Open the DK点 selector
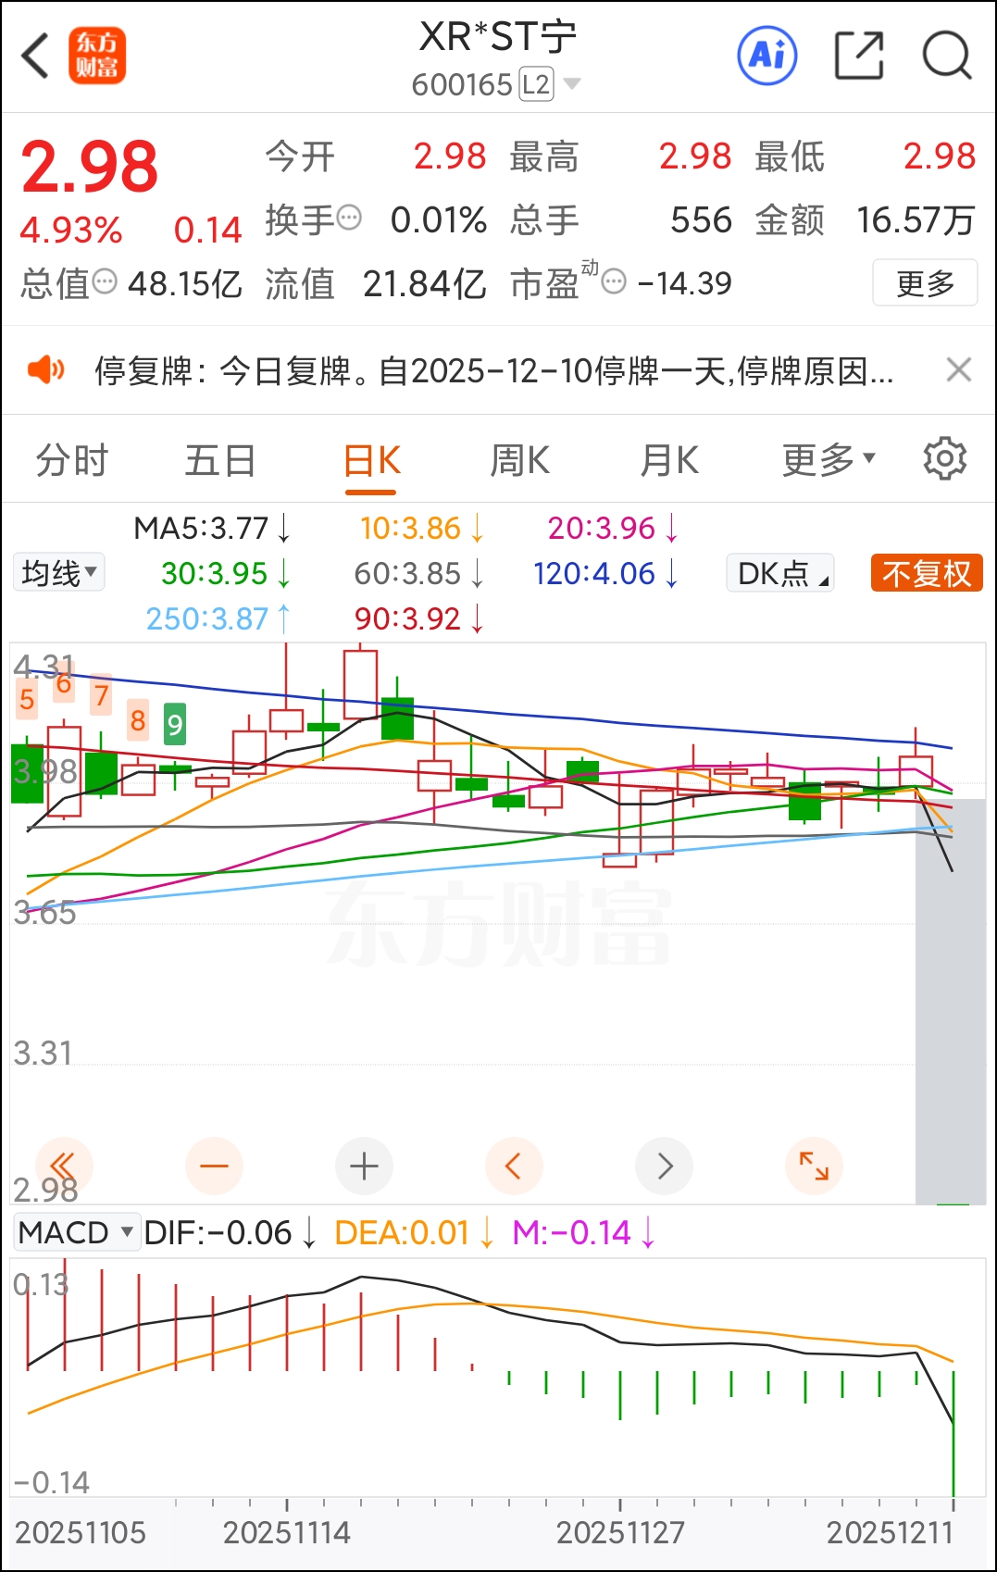The width and height of the screenshot is (997, 1572). (780, 573)
